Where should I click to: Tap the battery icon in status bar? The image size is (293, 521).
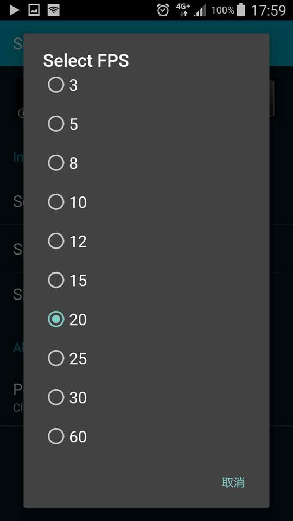pyautogui.click(x=241, y=10)
